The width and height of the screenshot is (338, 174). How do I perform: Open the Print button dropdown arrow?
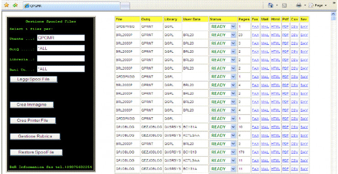[305, 5]
